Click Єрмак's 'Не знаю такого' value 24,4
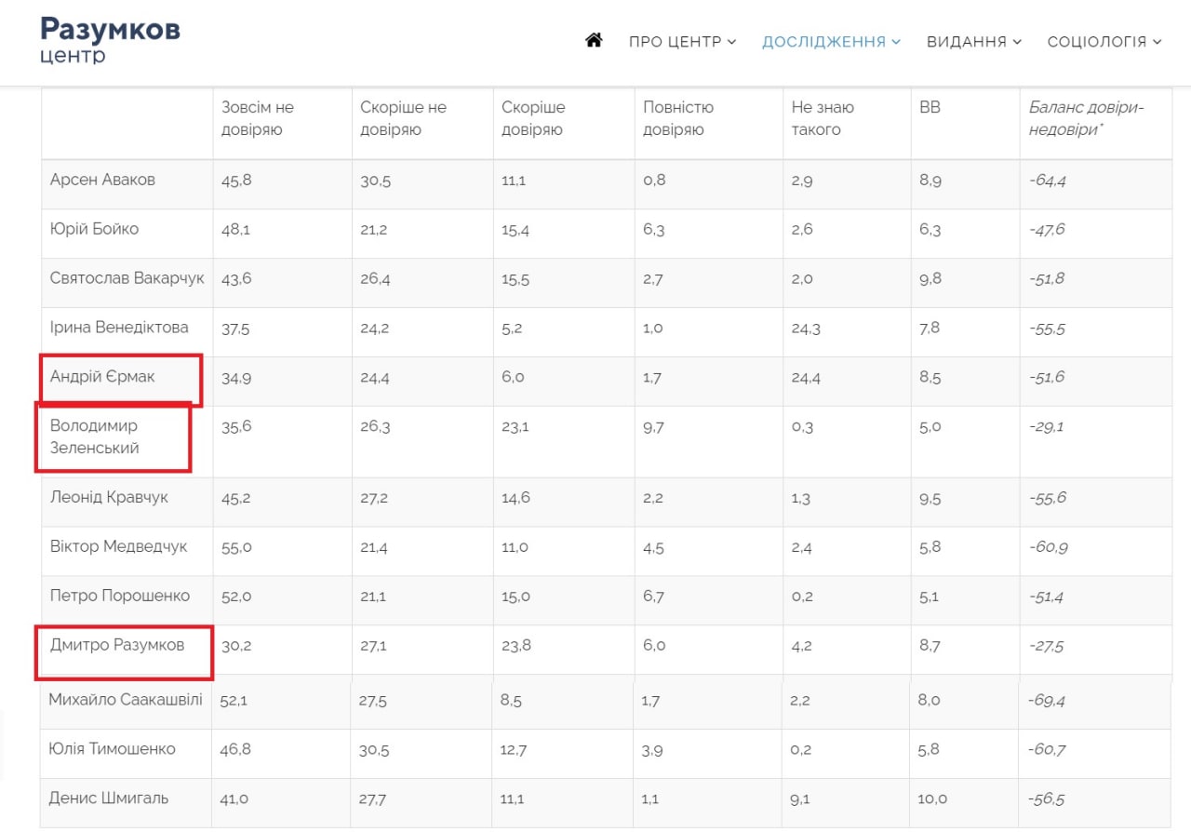This screenshot has height=832, width=1191. [806, 378]
